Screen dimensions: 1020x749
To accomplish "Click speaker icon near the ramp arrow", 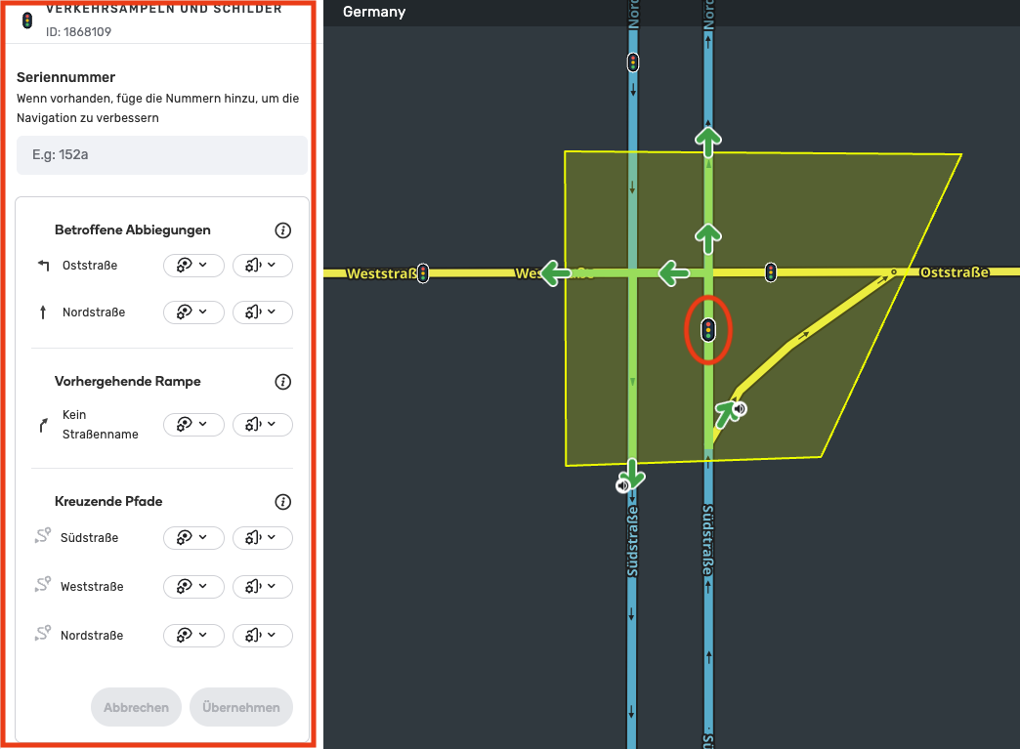I will tap(741, 408).
